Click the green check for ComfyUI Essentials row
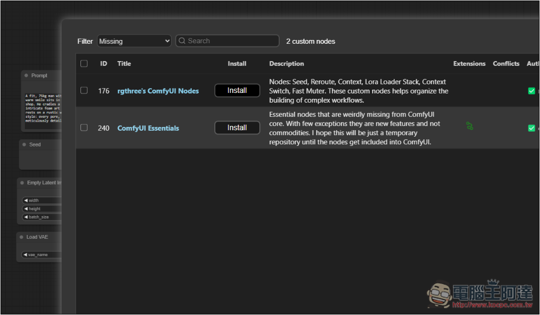This screenshot has width=540, height=315. (x=531, y=128)
